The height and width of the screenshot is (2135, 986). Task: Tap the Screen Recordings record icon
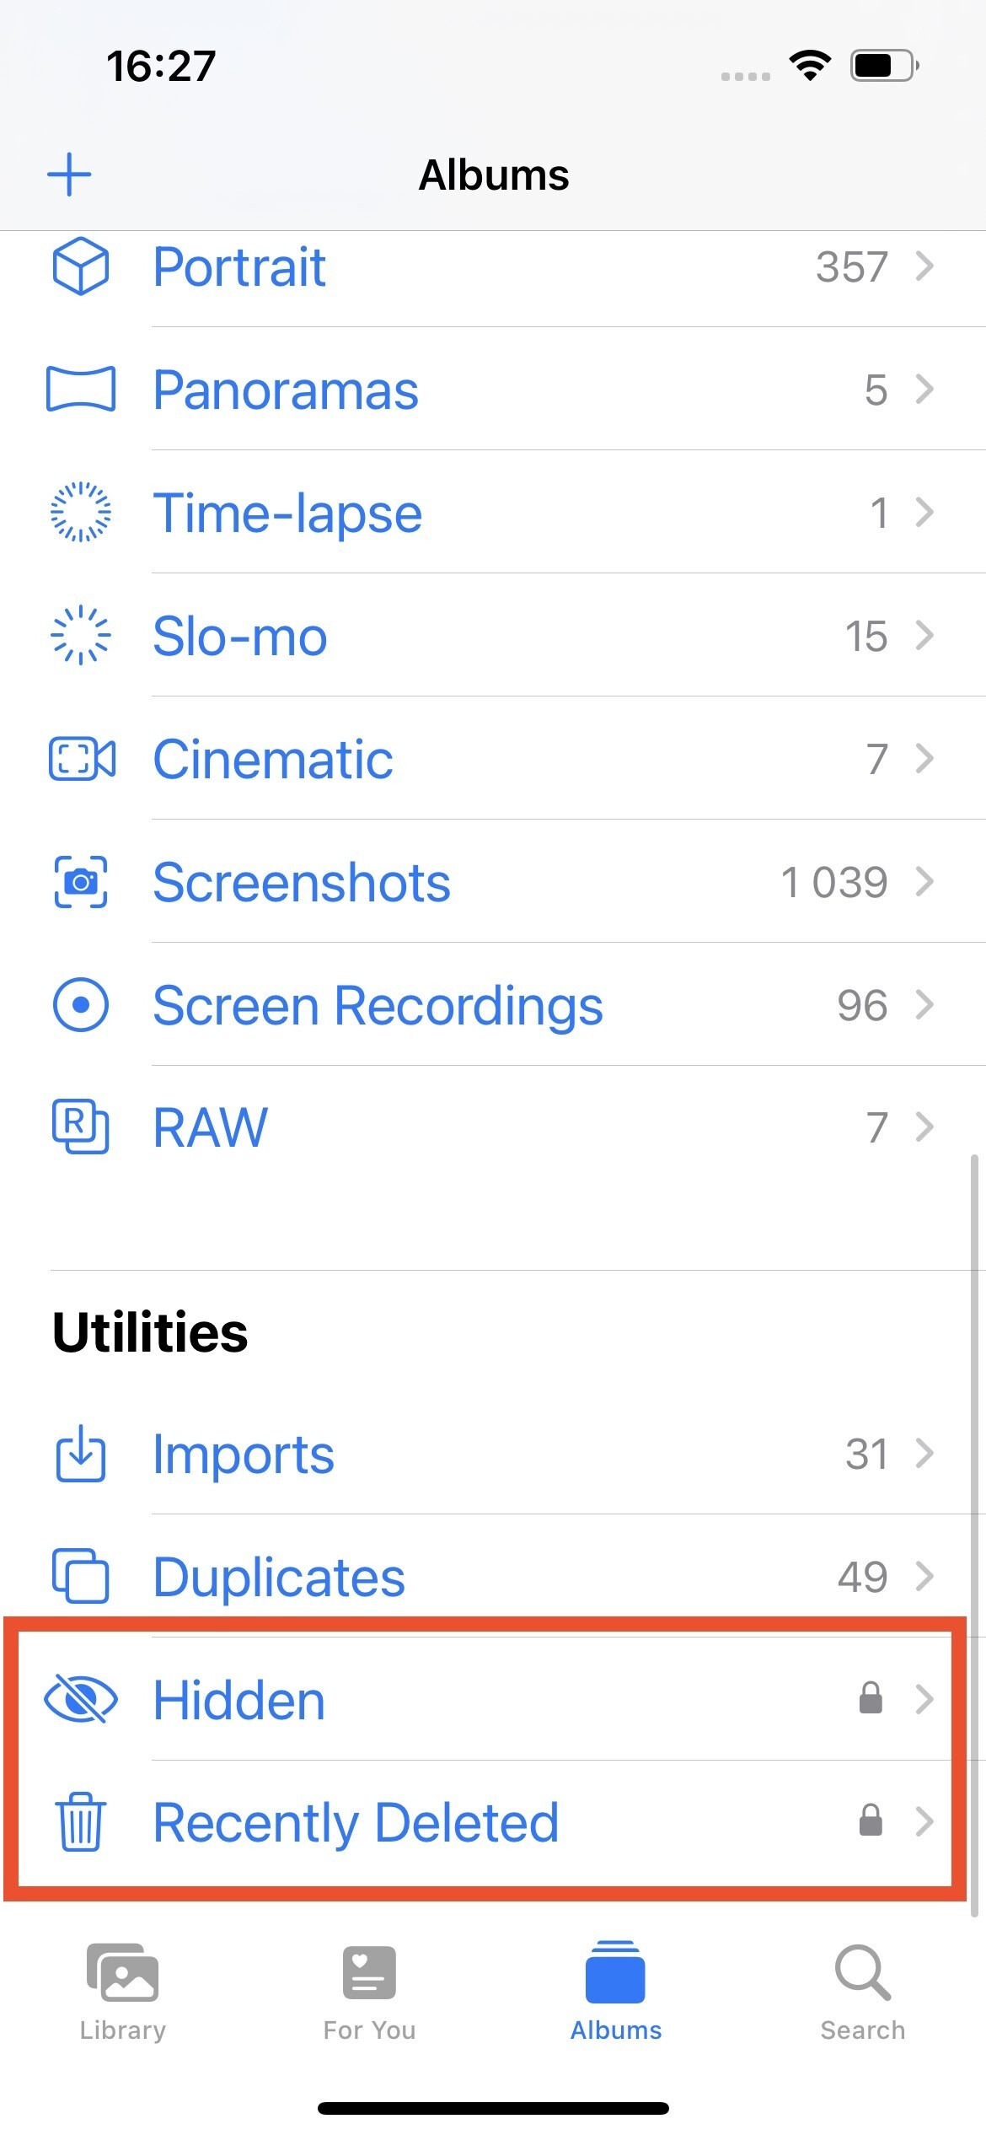[80, 1005]
